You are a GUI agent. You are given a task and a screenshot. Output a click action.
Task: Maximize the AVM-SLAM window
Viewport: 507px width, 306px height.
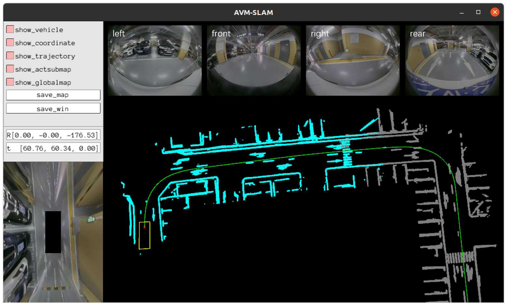[478, 12]
